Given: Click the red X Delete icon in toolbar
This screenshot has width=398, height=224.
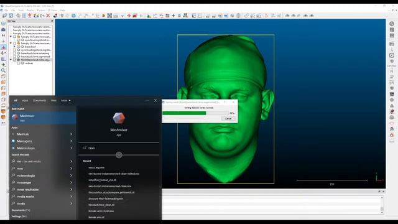Looking at the screenshot, I should (48, 16).
